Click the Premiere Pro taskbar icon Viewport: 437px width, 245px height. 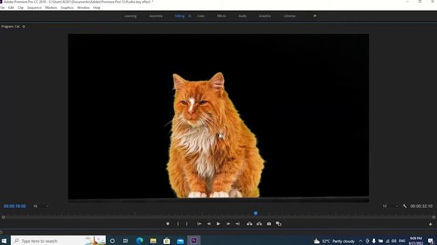[194, 240]
